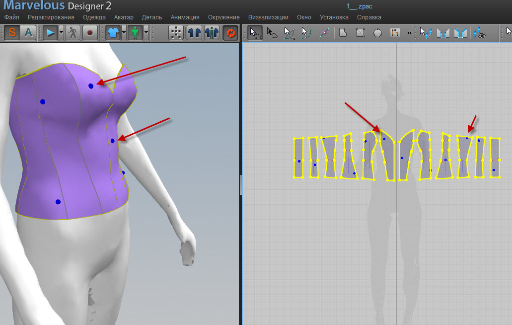512x325 pixels.
Task: Click the red synchronize arrows icon
Action: tap(230, 33)
